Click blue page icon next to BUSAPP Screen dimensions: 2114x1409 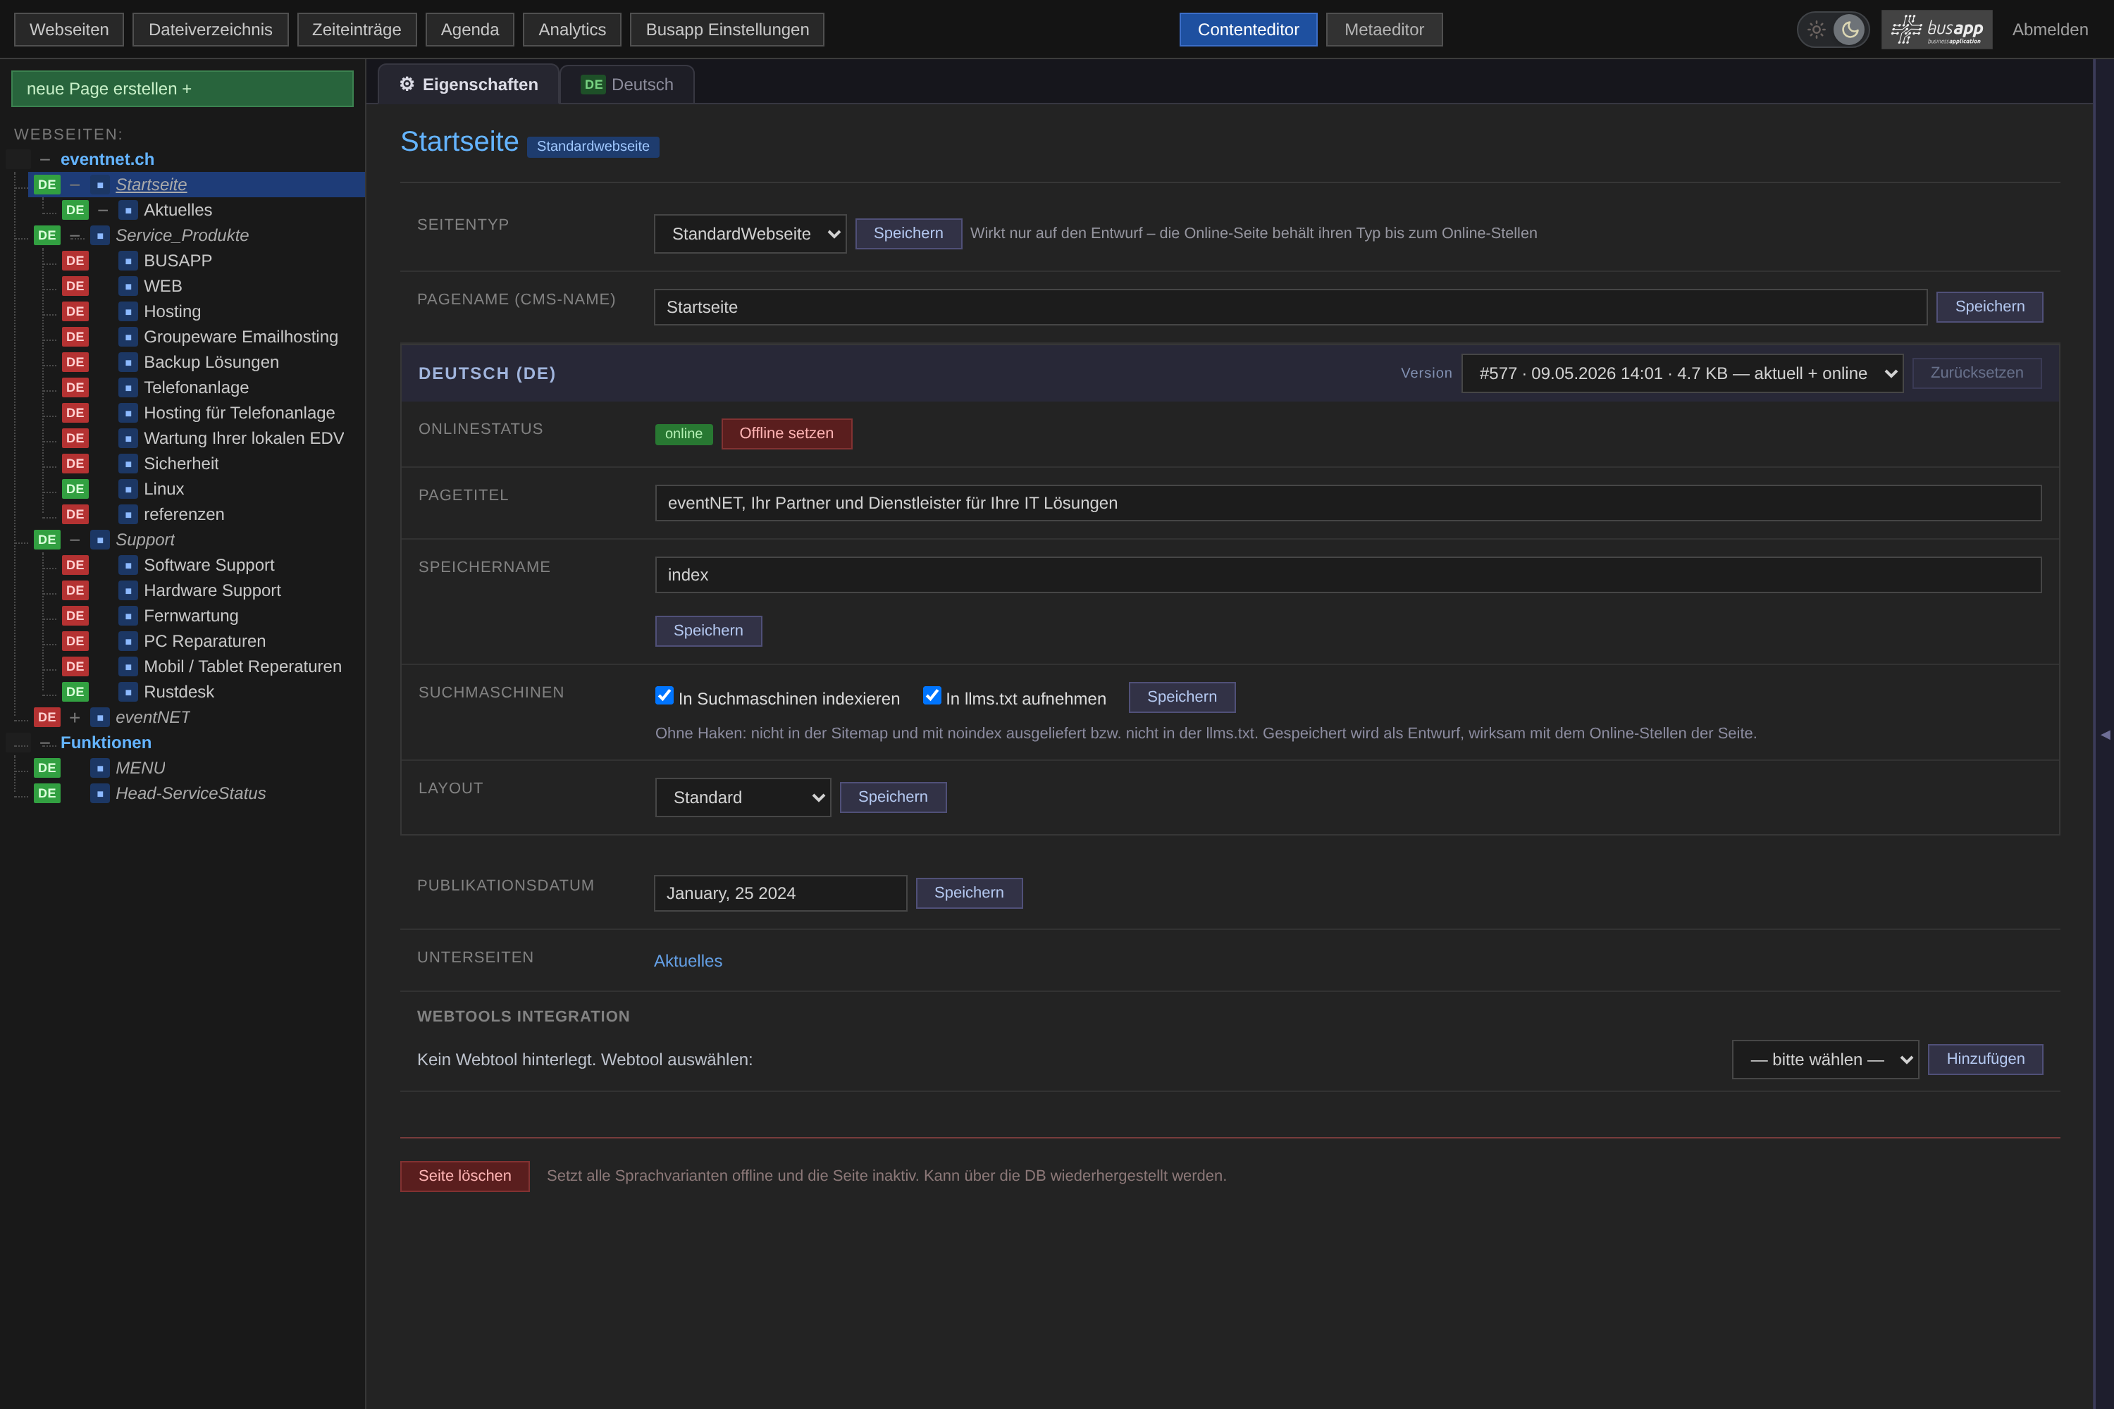point(128,261)
